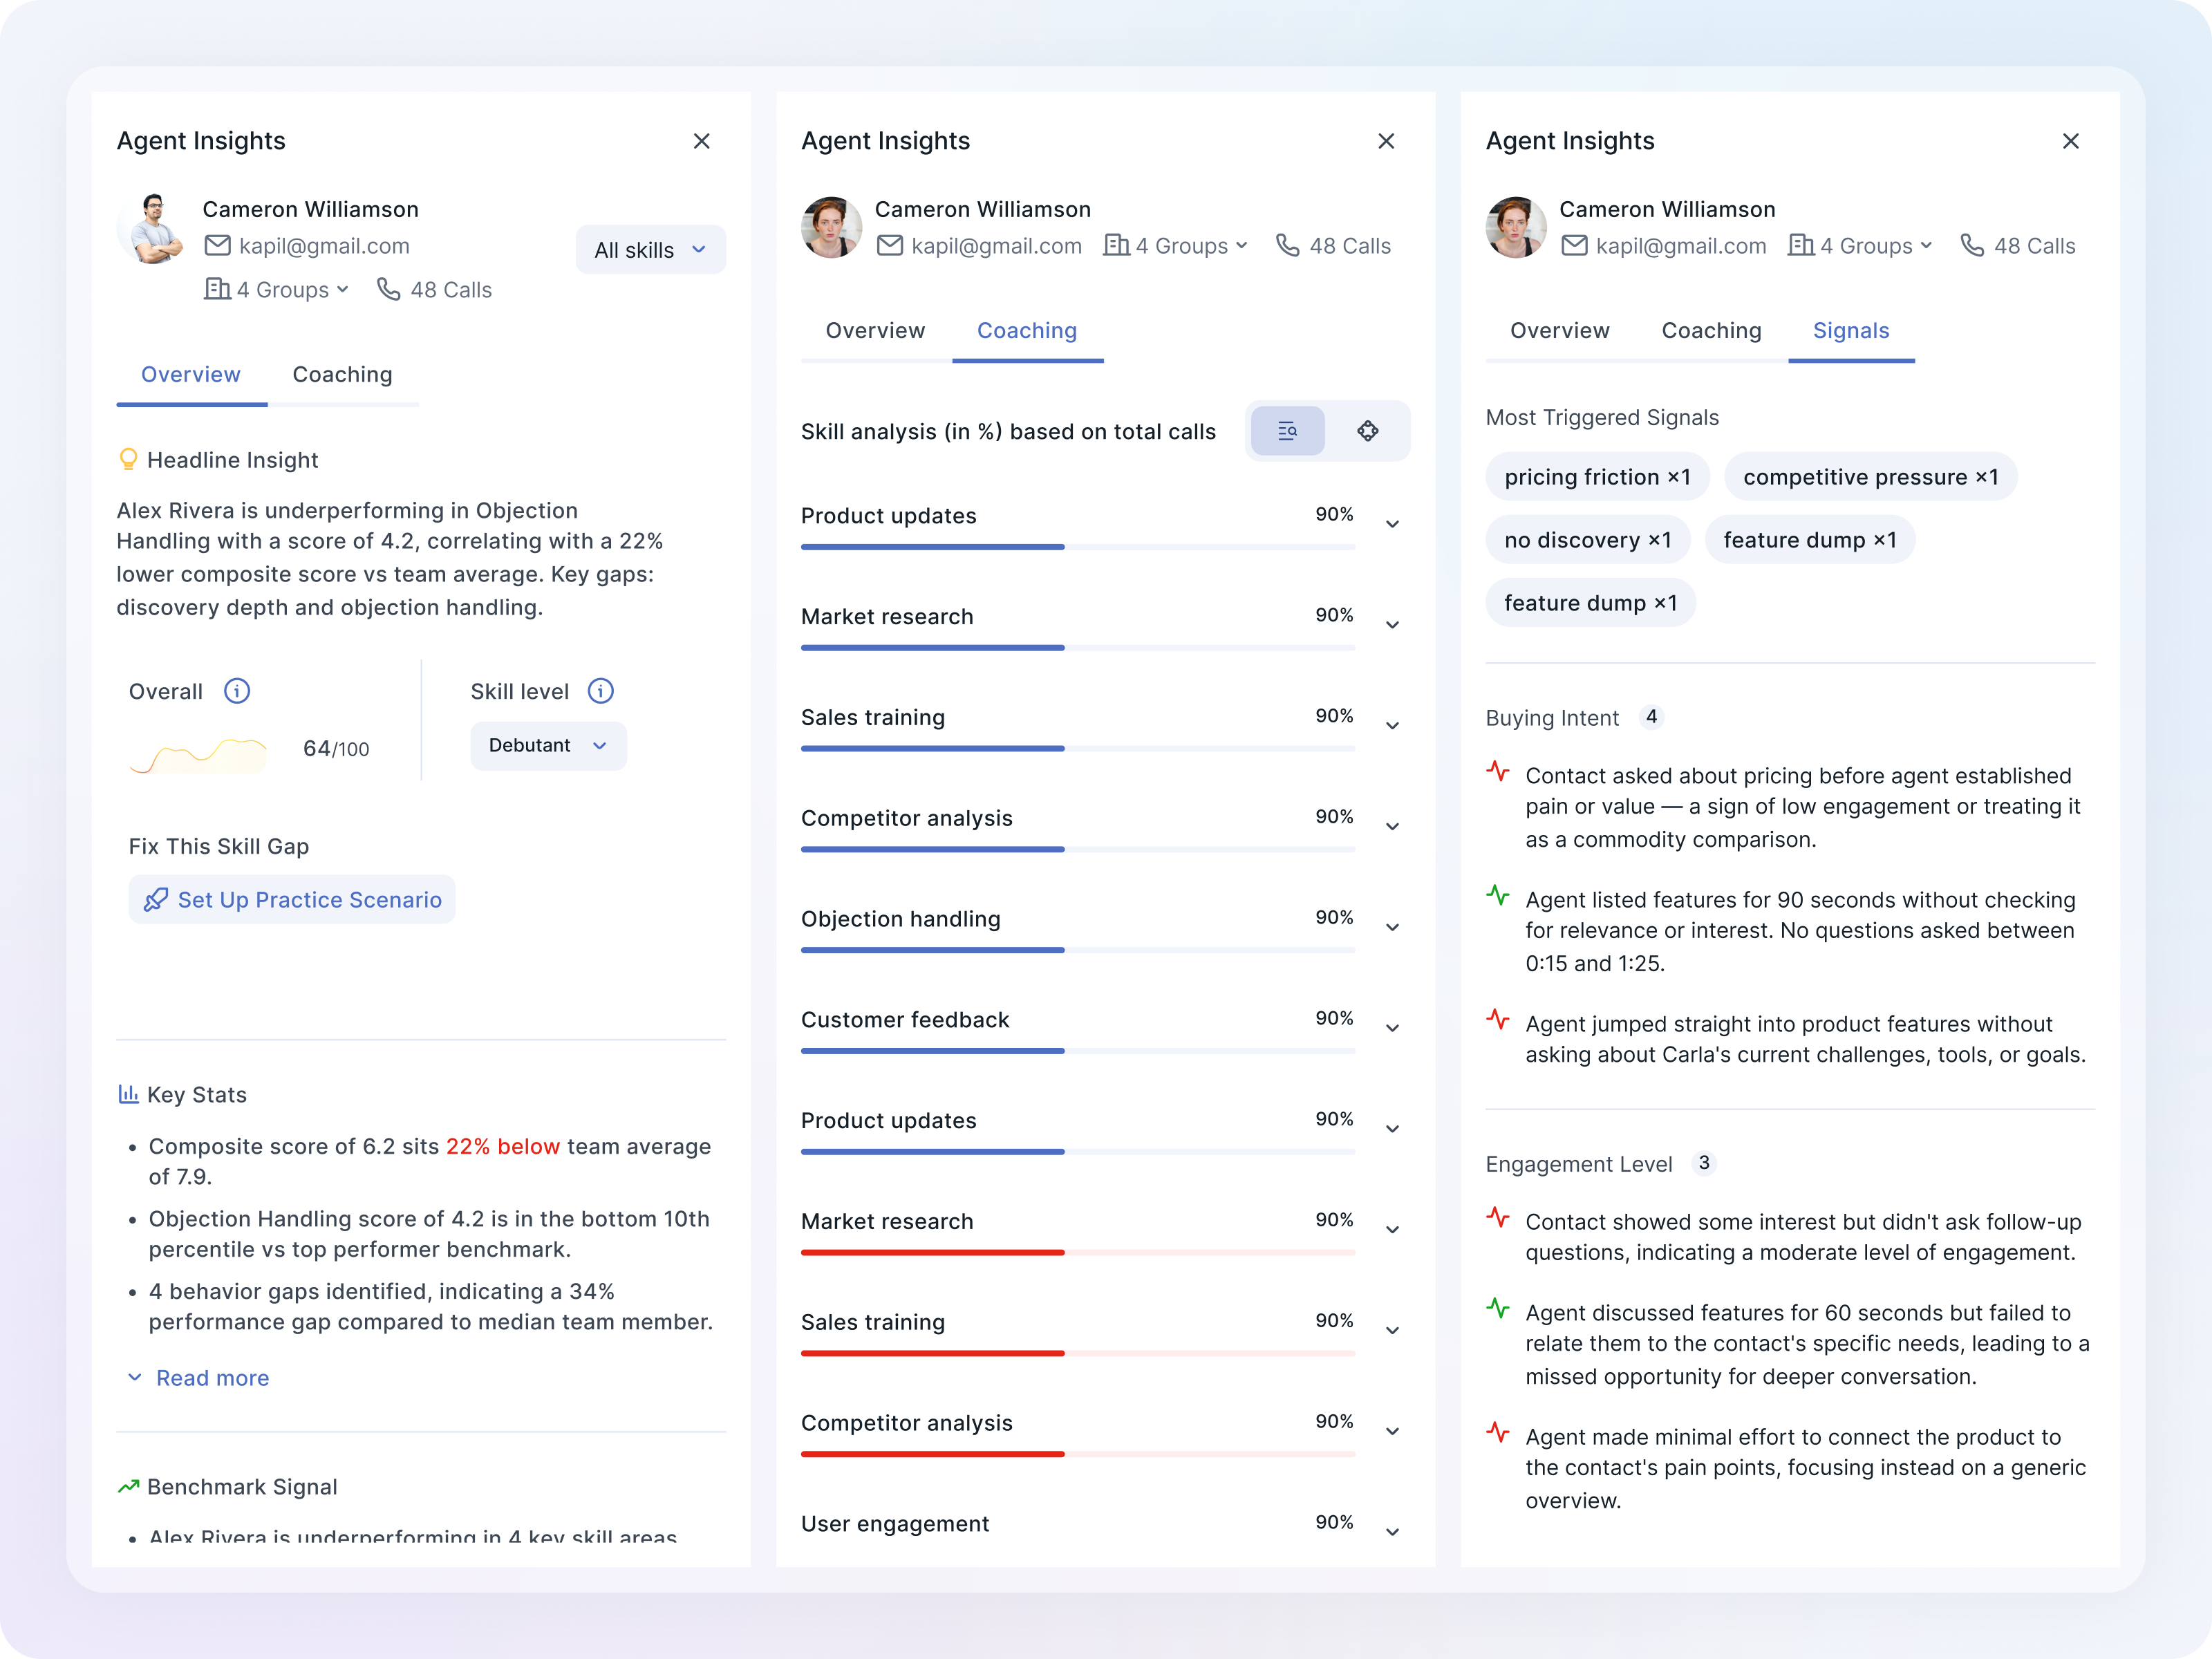Click the Customer feedback progress bar
Image resolution: width=2212 pixels, height=1659 pixels.
pyautogui.click(x=1077, y=1051)
